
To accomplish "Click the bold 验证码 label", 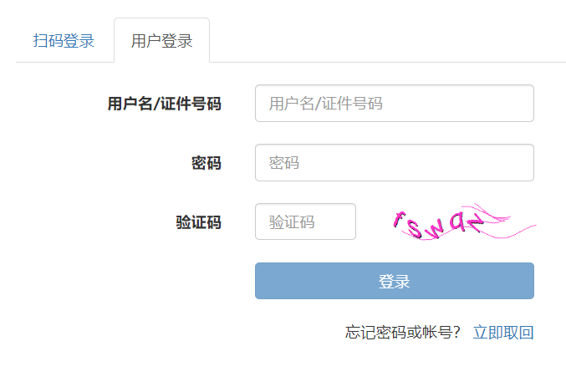I will point(198,222).
